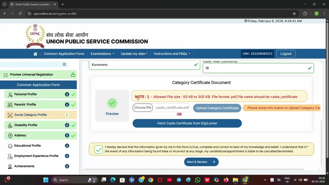Open volume control in system tray

pos(300,180)
